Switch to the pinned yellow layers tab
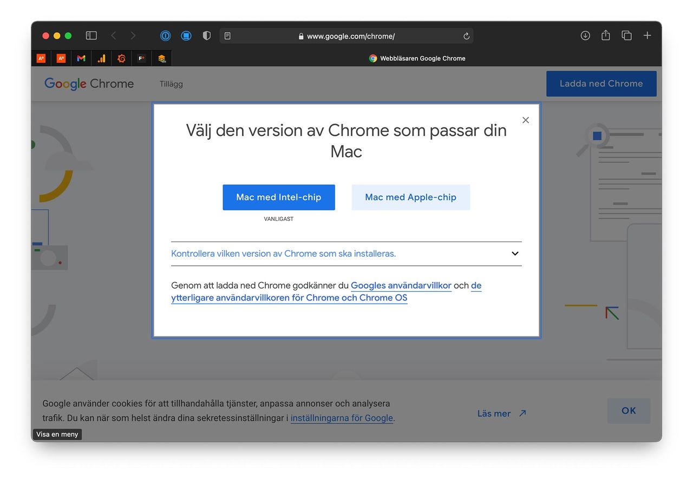 pos(162,58)
